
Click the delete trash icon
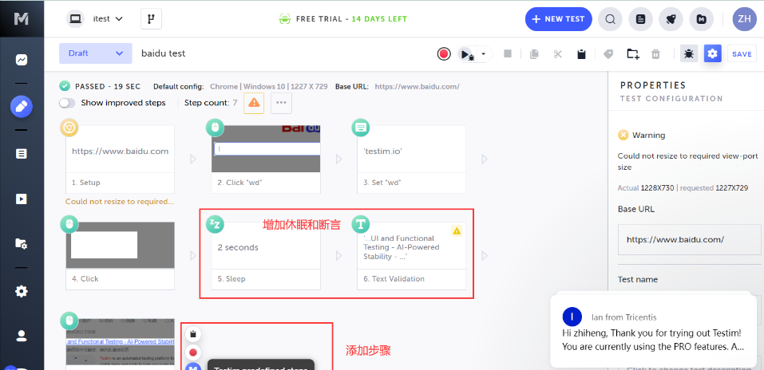(656, 53)
